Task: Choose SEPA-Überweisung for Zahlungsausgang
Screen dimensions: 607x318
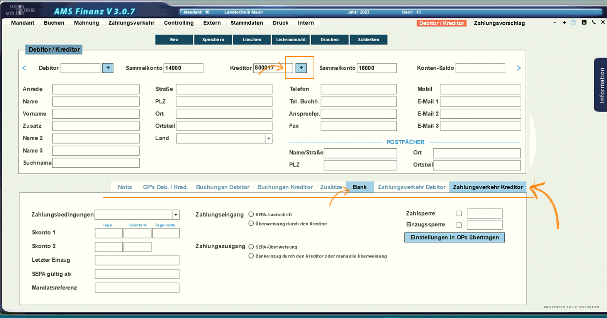Action: 251,247
